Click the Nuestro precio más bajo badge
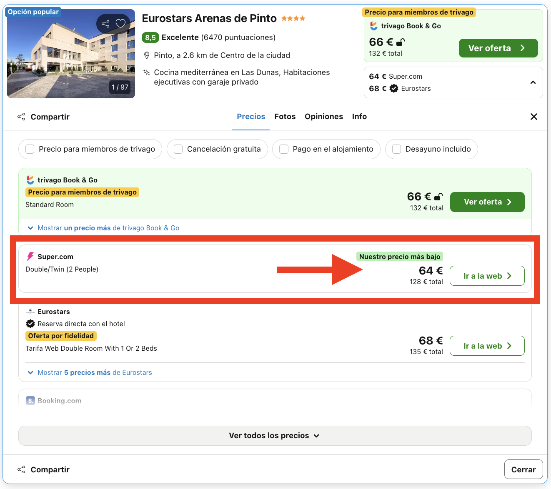This screenshot has width=551, height=489. [x=400, y=257]
